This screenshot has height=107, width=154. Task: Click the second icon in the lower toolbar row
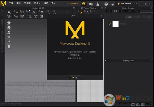[16, 17]
